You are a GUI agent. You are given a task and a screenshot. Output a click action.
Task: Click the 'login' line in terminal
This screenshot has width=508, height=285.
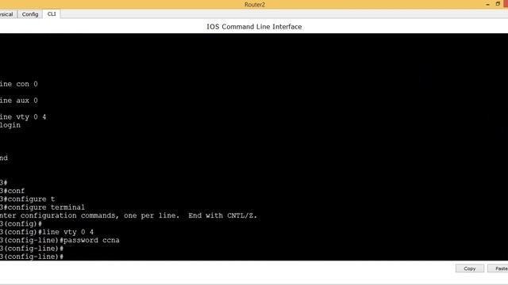10,125
